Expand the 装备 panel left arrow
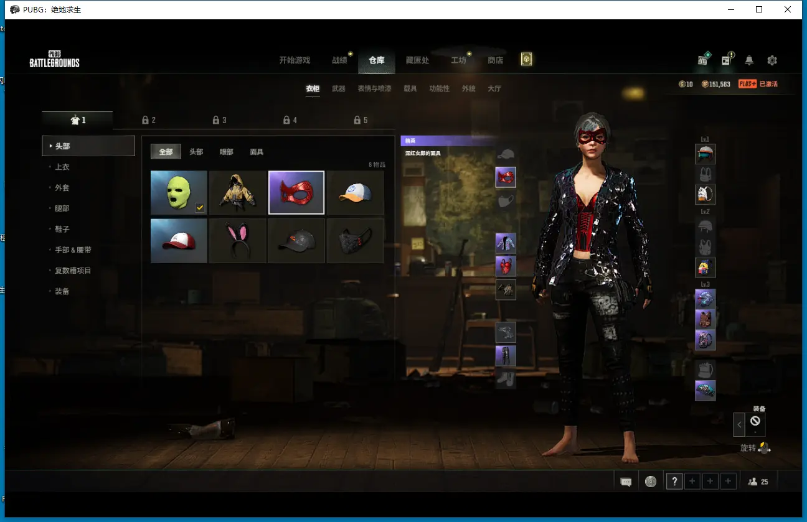The height and width of the screenshot is (522, 807). pos(739,425)
